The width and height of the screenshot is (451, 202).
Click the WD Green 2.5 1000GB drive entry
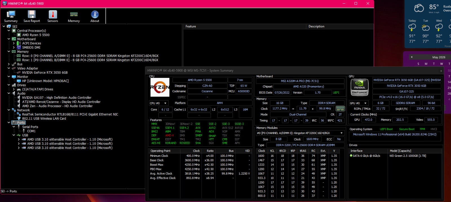point(408,156)
